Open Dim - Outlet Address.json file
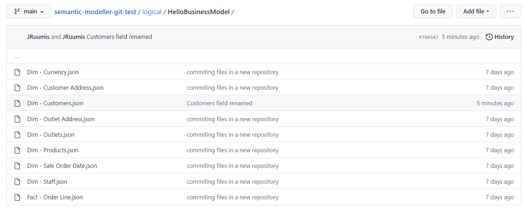 coord(61,119)
